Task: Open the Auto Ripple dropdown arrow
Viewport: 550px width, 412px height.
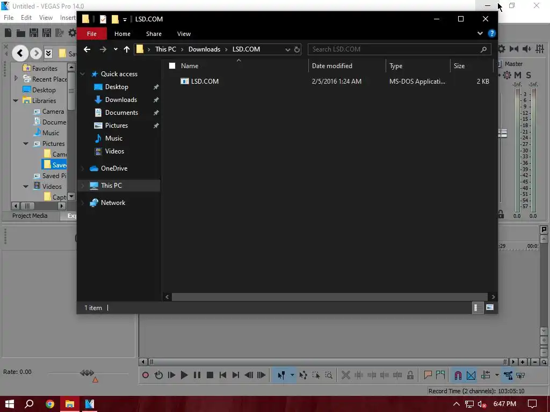Action: [497, 375]
